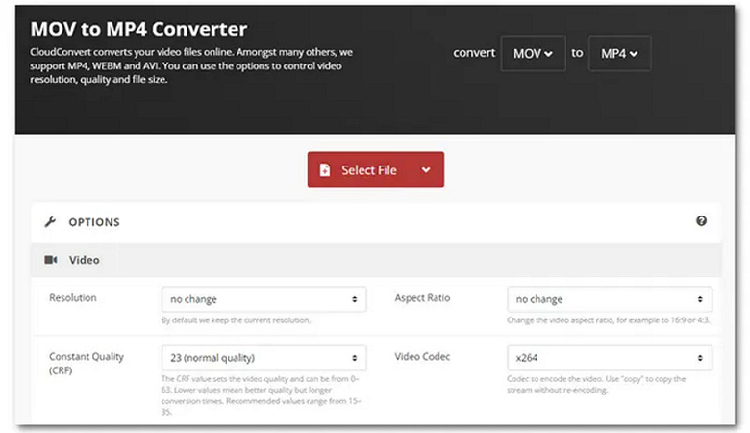The height and width of the screenshot is (433, 750).
Task: Click the MOV to MP4 Converter title
Action: (x=138, y=29)
